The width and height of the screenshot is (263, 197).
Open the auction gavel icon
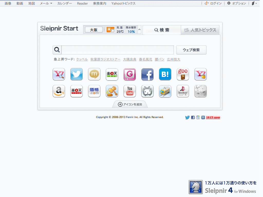coord(112,91)
